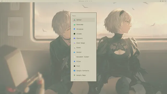Choose the cliamp label

(79, 34)
